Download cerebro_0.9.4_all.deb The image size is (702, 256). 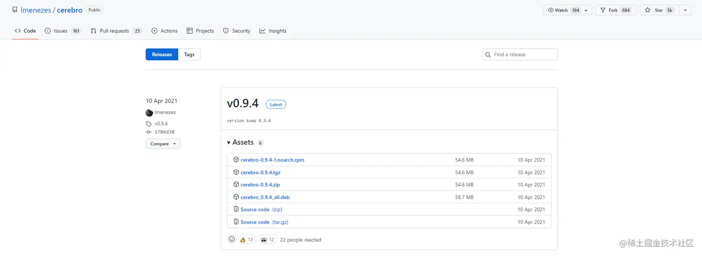click(x=265, y=197)
